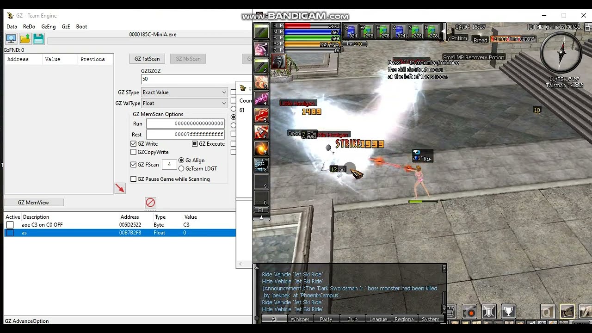
Task: Switch to the System chat tab
Action: (431, 319)
